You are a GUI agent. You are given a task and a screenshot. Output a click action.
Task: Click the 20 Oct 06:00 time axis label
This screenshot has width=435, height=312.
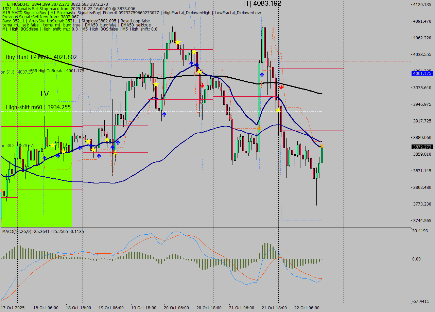click(x=176, y=308)
